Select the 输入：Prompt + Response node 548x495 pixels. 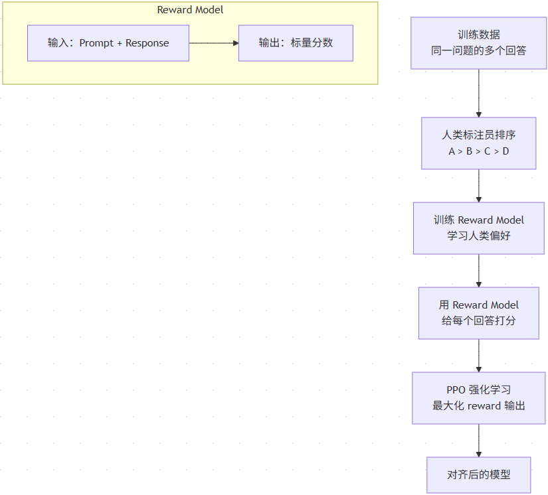click(108, 43)
